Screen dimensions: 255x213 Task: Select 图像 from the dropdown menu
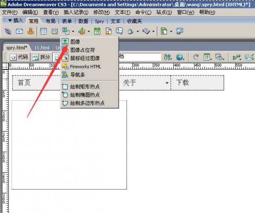75,42
